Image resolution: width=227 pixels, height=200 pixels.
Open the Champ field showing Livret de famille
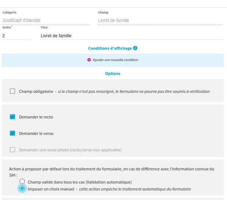tap(160, 20)
